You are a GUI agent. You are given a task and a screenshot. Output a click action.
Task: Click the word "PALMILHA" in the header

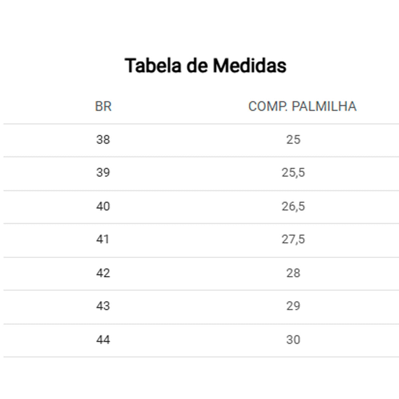point(324,107)
